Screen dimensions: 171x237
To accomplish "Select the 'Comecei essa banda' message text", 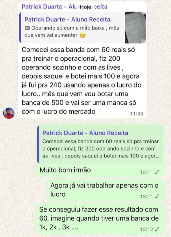I will (x=81, y=81).
